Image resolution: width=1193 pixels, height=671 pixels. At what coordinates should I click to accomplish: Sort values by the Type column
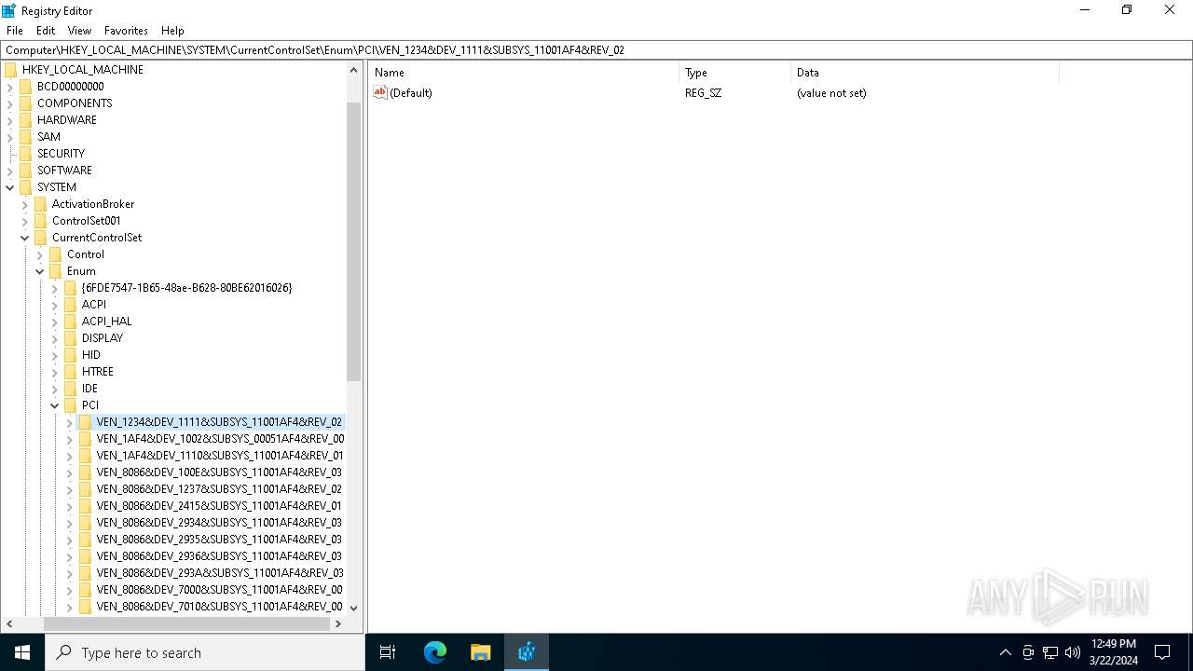734,73
